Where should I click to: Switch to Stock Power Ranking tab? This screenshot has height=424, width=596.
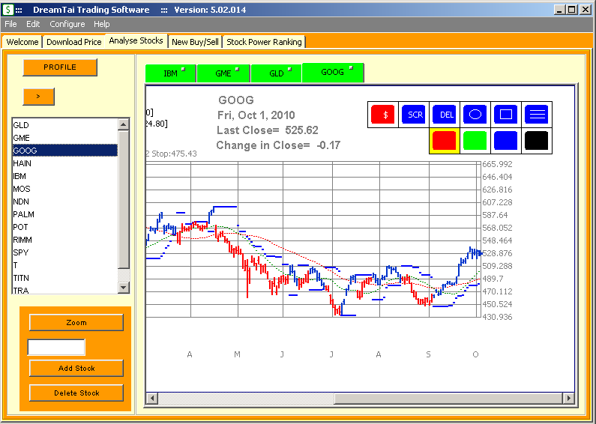[264, 42]
